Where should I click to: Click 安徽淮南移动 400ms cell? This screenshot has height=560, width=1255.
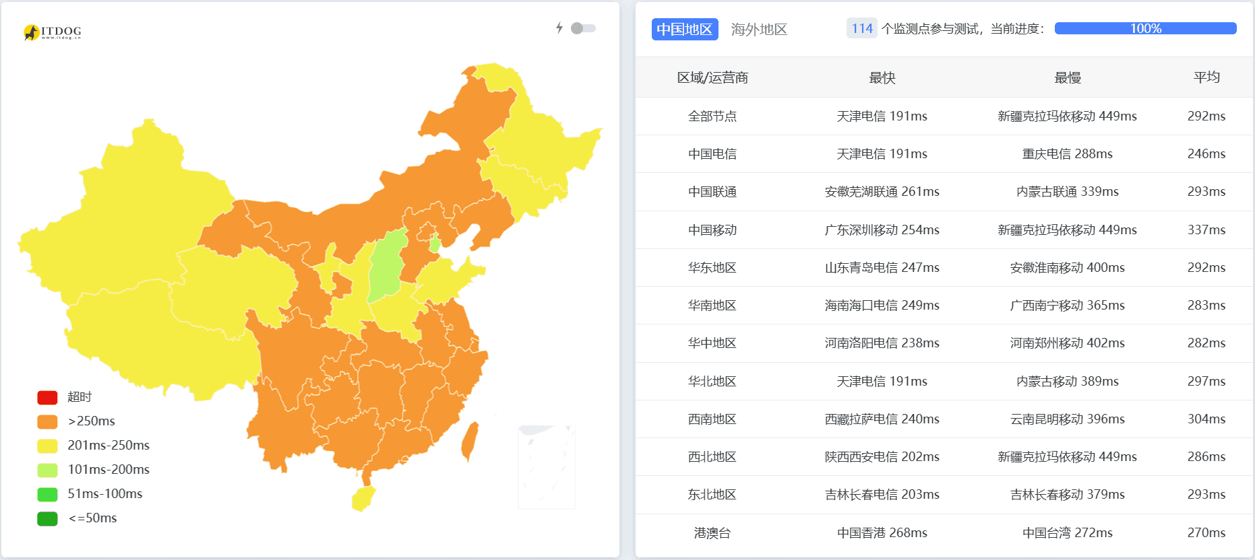pyautogui.click(x=1067, y=267)
